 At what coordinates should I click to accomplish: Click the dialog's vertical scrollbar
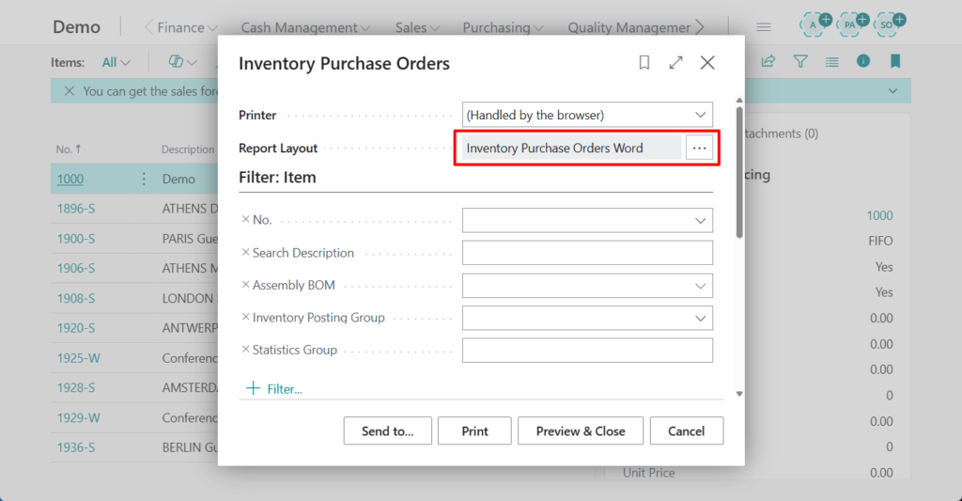point(739,169)
